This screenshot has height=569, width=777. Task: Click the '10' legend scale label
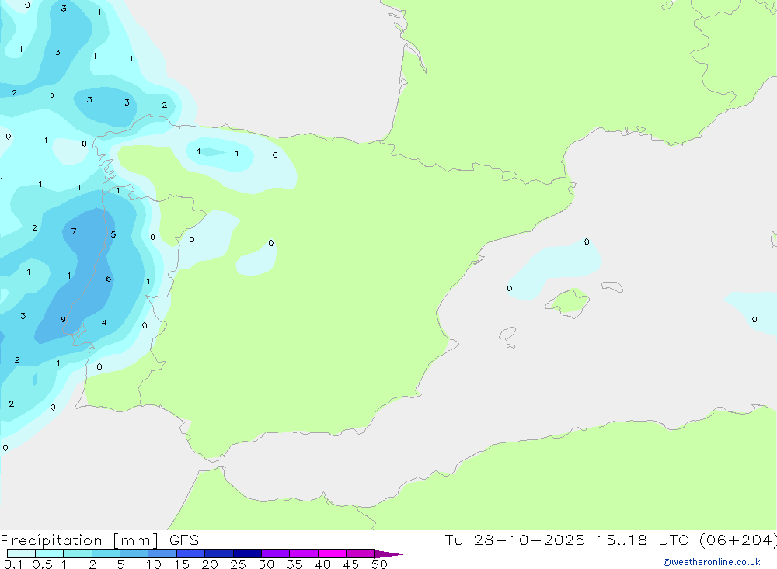coord(154,564)
